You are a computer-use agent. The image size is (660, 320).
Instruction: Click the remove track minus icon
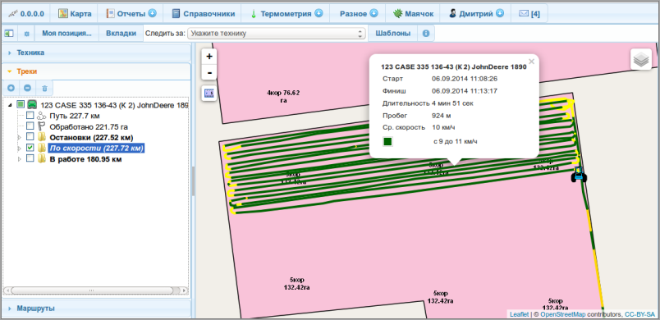pos(27,89)
